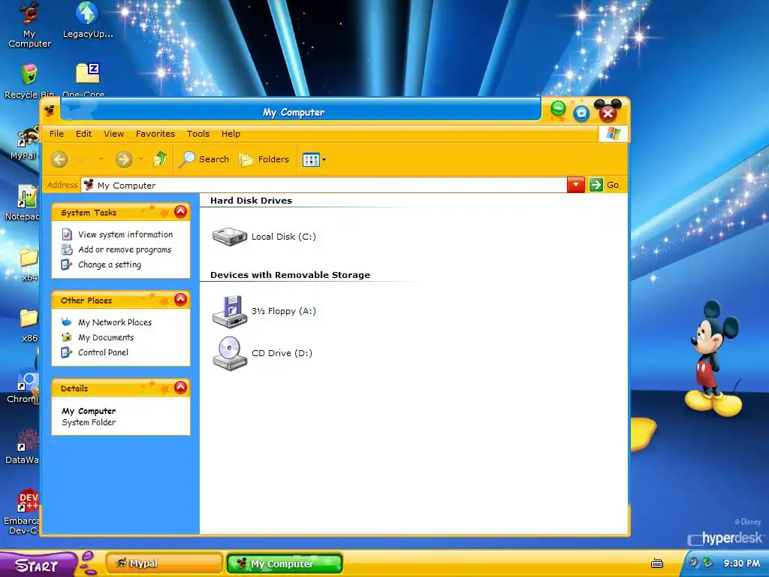The height and width of the screenshot is (577, 769).
Task: Select the CD Drive (D:) icon
Action: click(x=229, y=353)
